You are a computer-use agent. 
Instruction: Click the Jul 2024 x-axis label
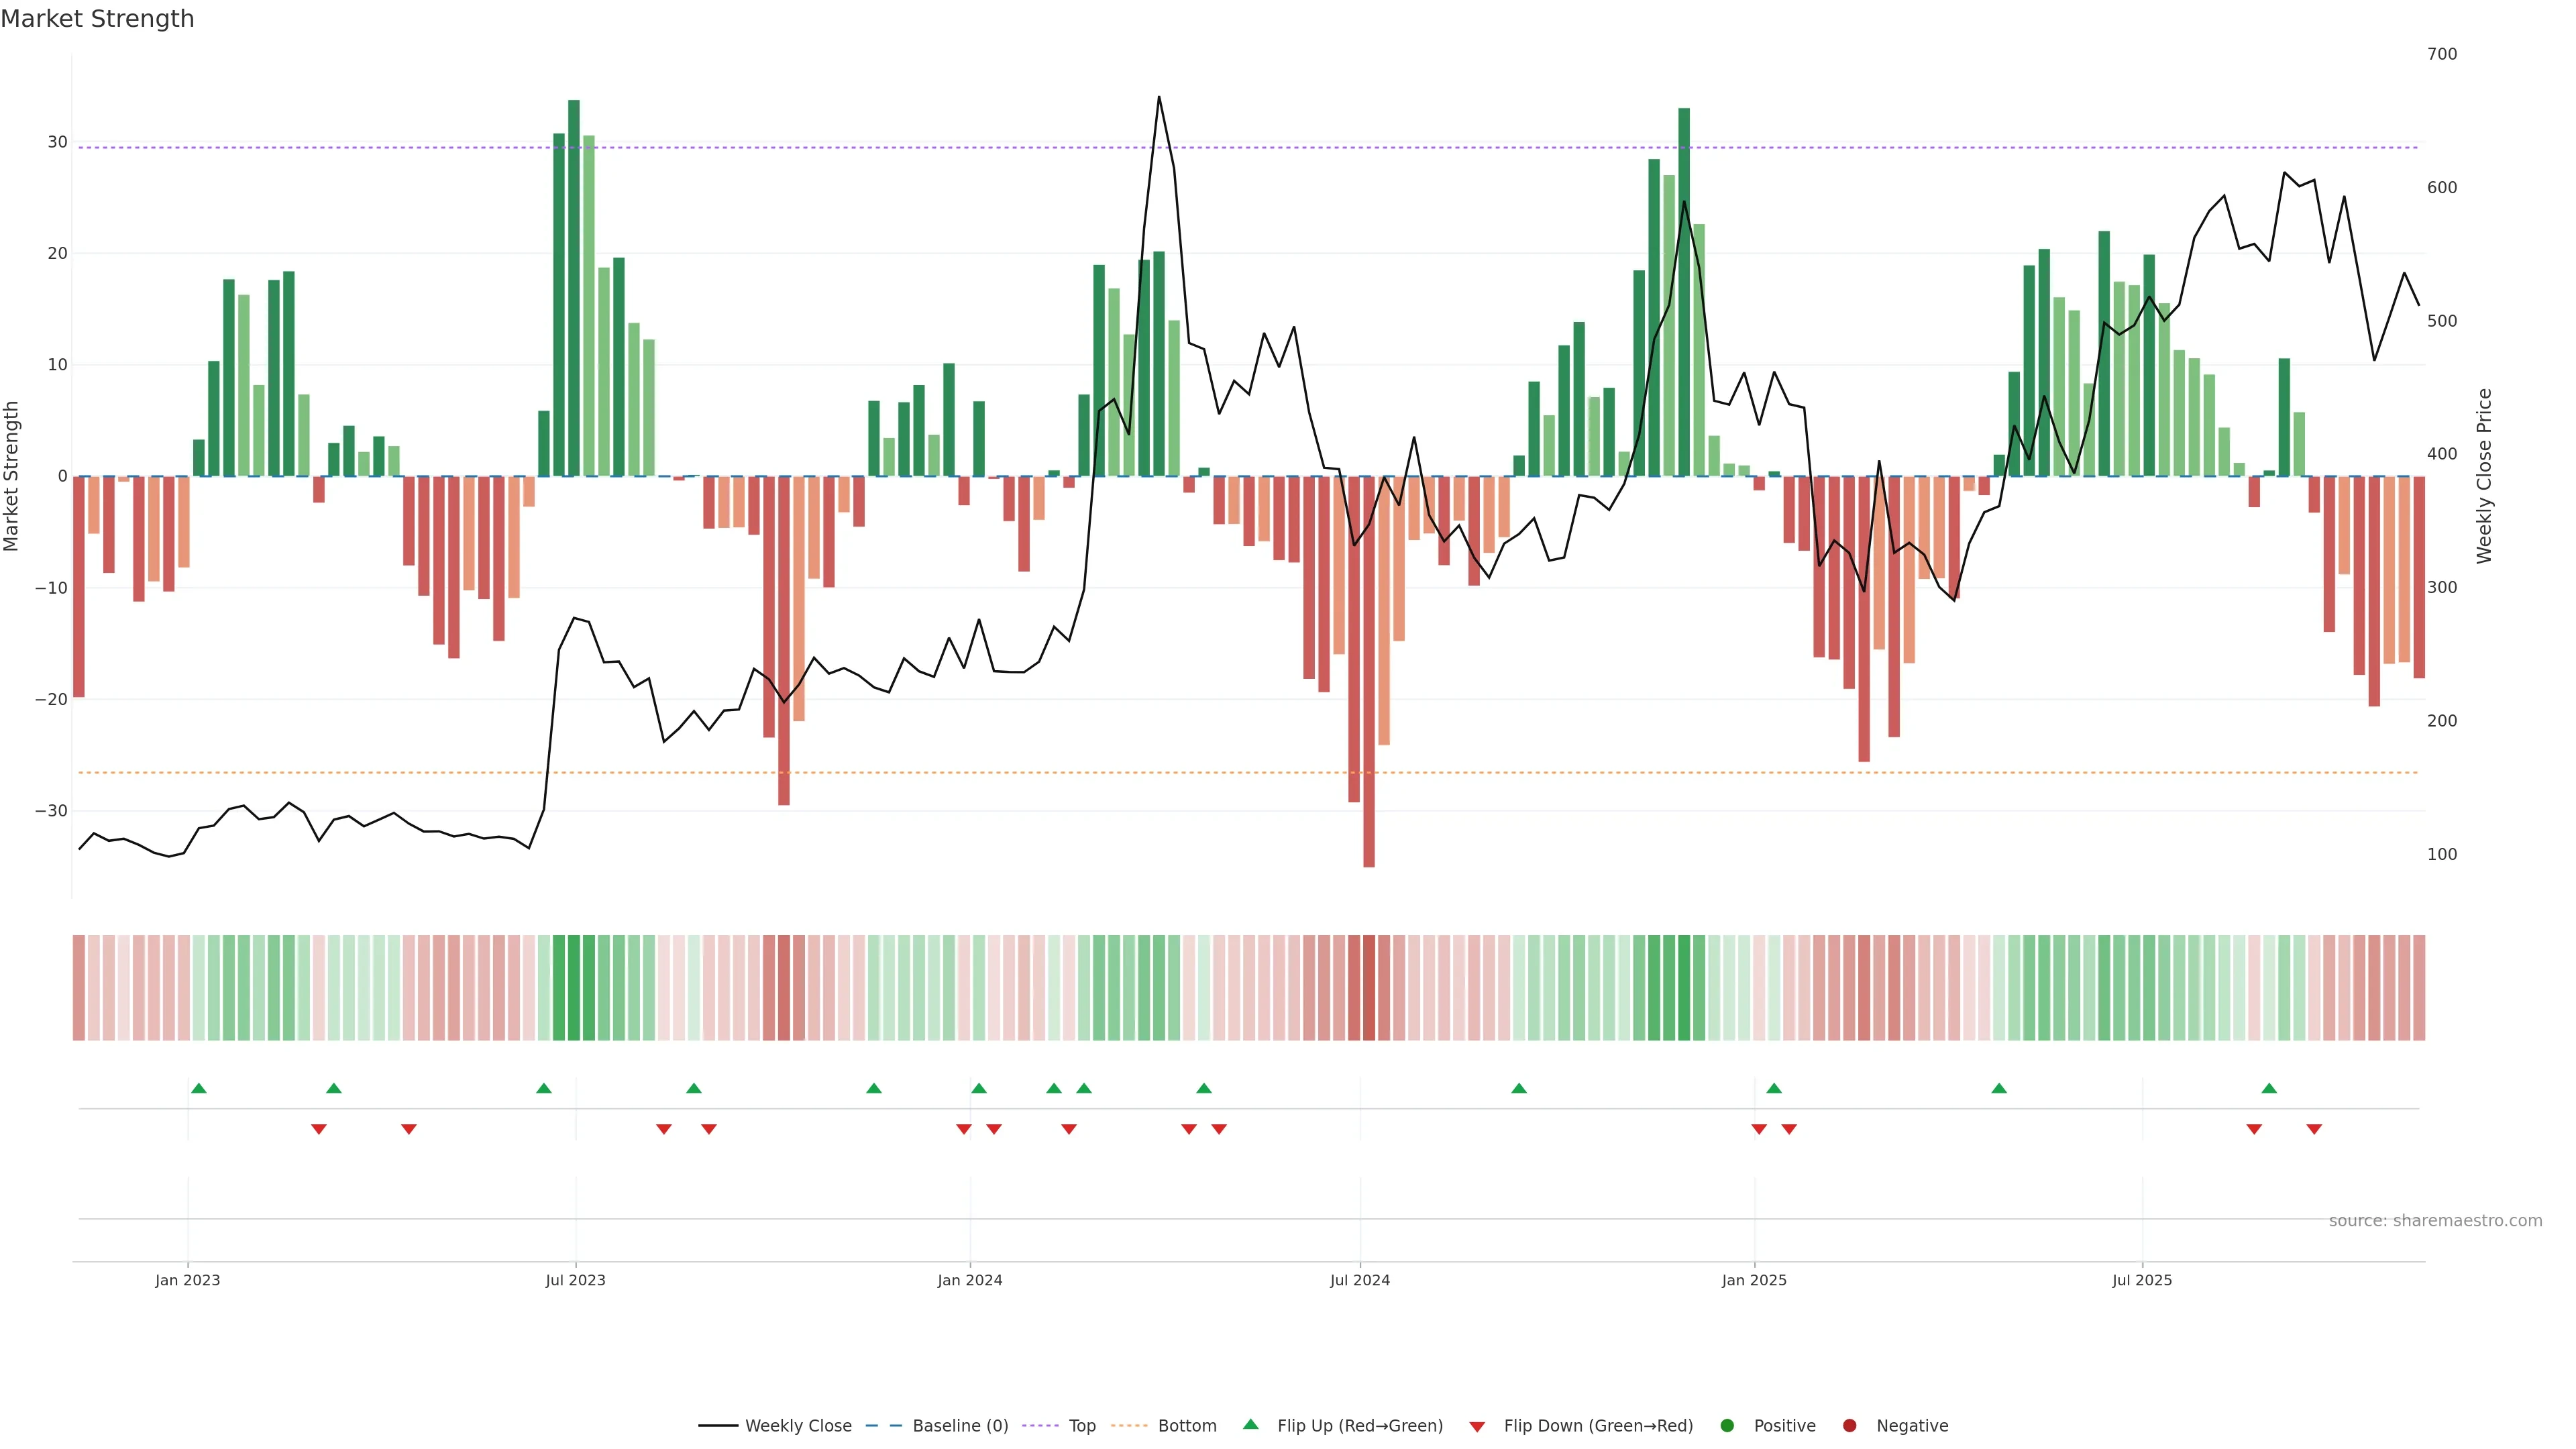coord(1359,1280)
